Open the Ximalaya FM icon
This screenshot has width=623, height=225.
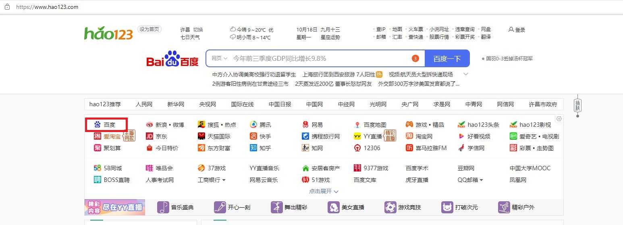tap(409, 148)
